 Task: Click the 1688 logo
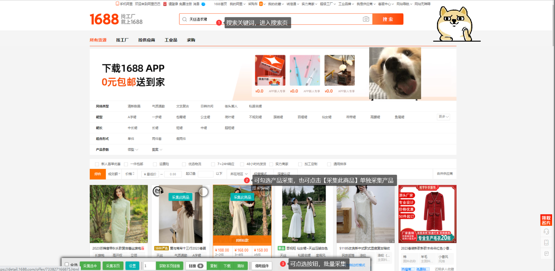click(104, 19)
